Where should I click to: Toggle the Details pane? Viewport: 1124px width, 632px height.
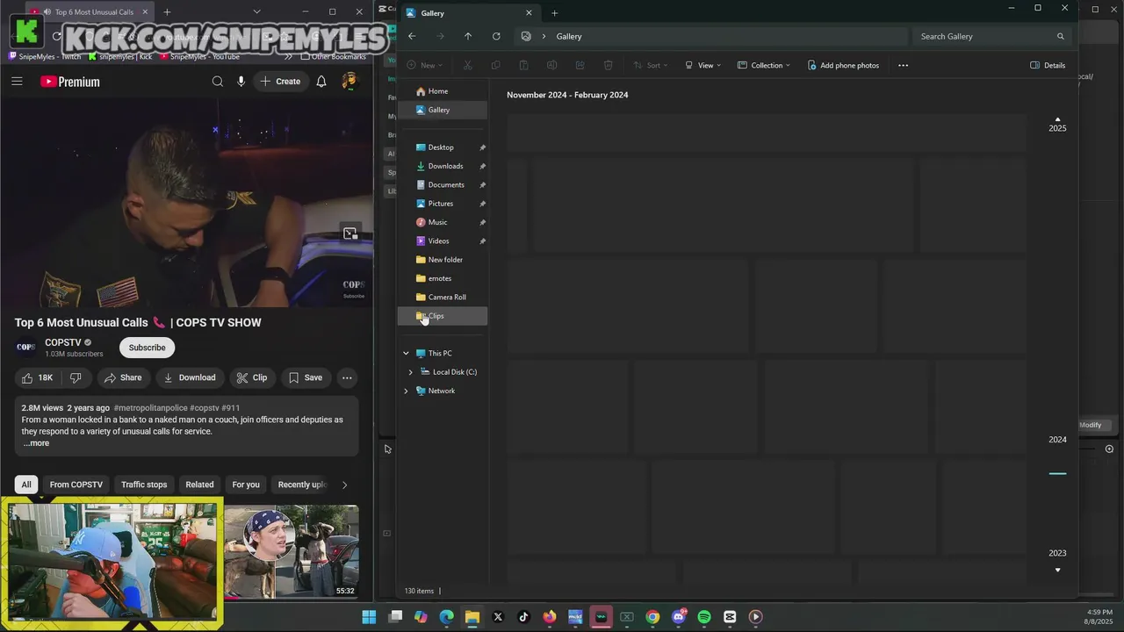1048,65
